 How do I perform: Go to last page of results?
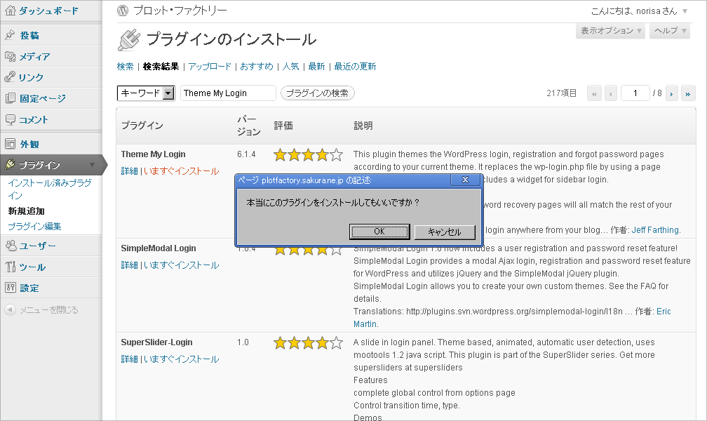click(688, 93)
